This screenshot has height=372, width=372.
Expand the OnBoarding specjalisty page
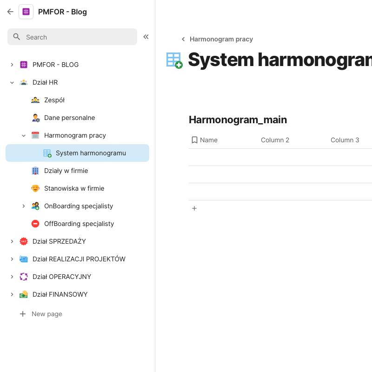(x=24, y=206)
